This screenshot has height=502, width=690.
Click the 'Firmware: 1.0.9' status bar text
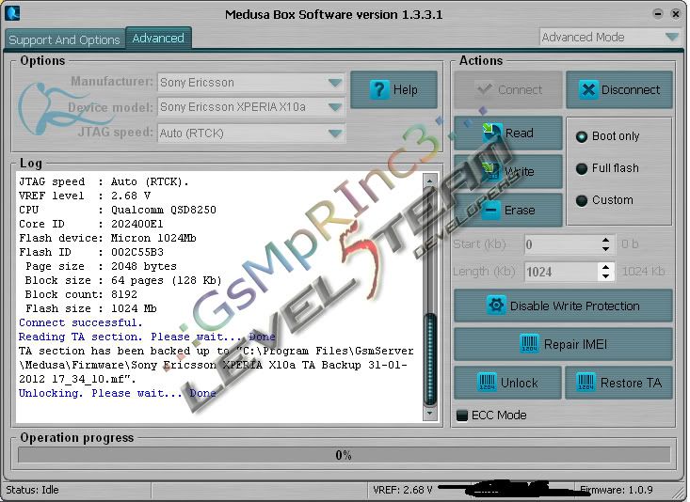(x=616, y=490)
